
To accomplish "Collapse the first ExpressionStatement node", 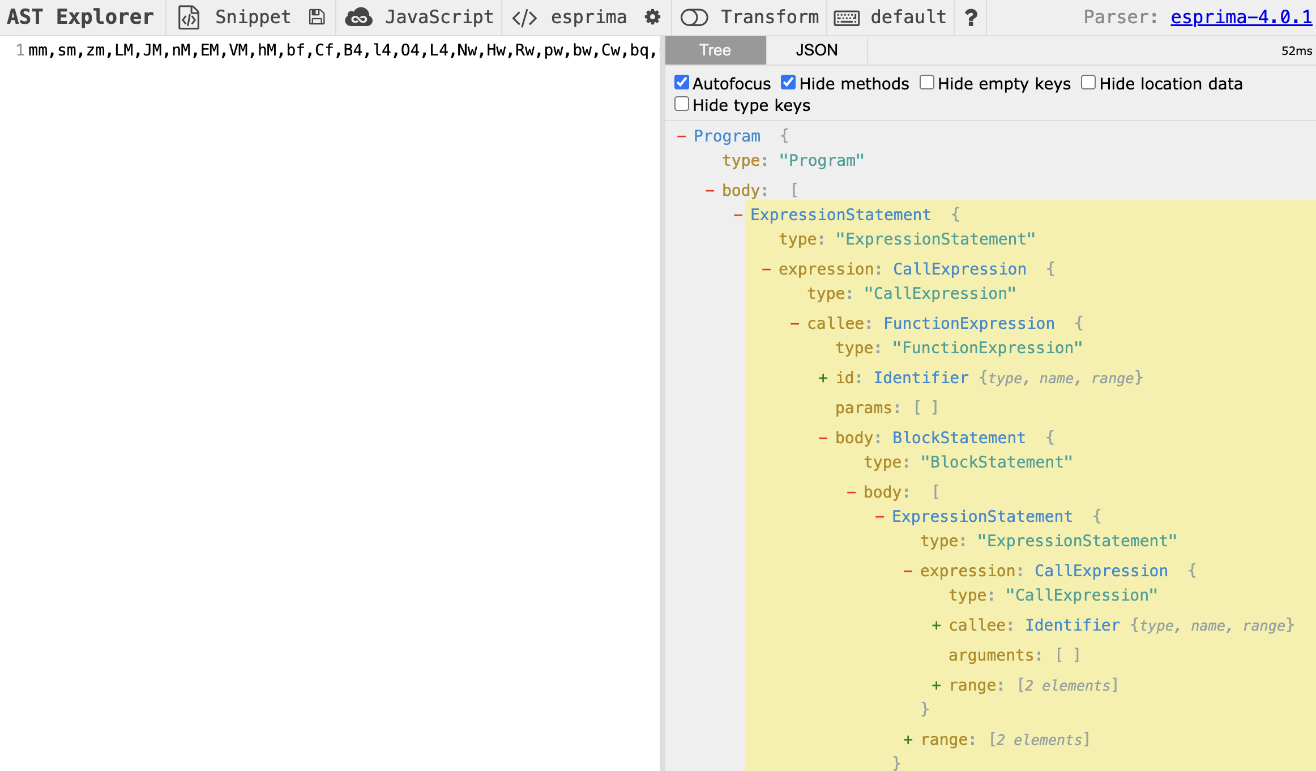I will click(738, 215).
